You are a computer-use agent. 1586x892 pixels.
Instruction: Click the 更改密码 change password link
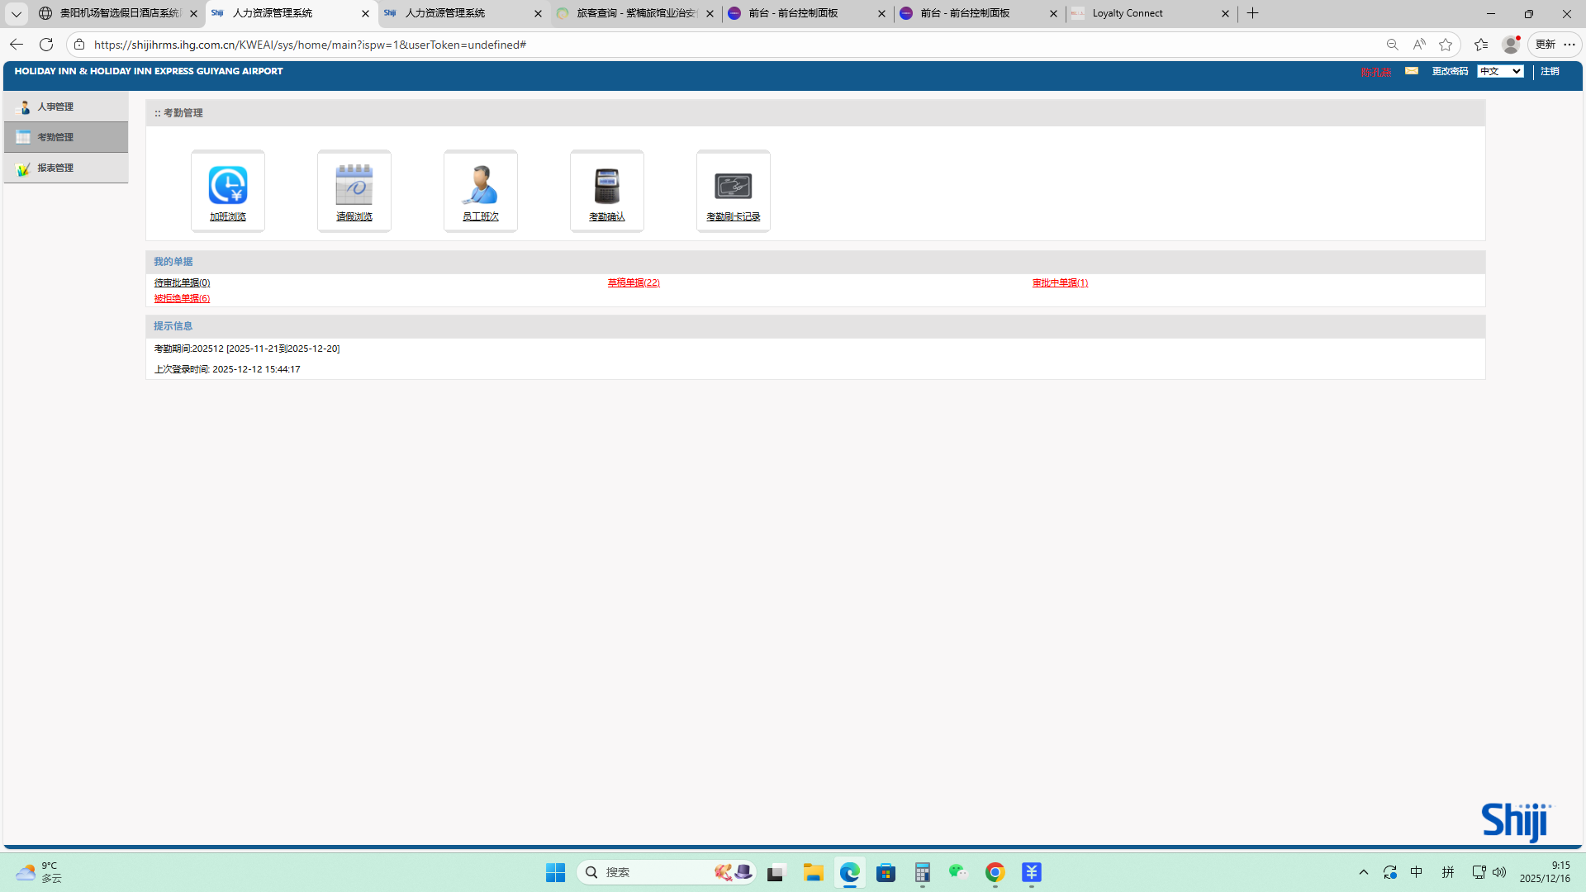pyautogui.click(x=1450, y=72)
